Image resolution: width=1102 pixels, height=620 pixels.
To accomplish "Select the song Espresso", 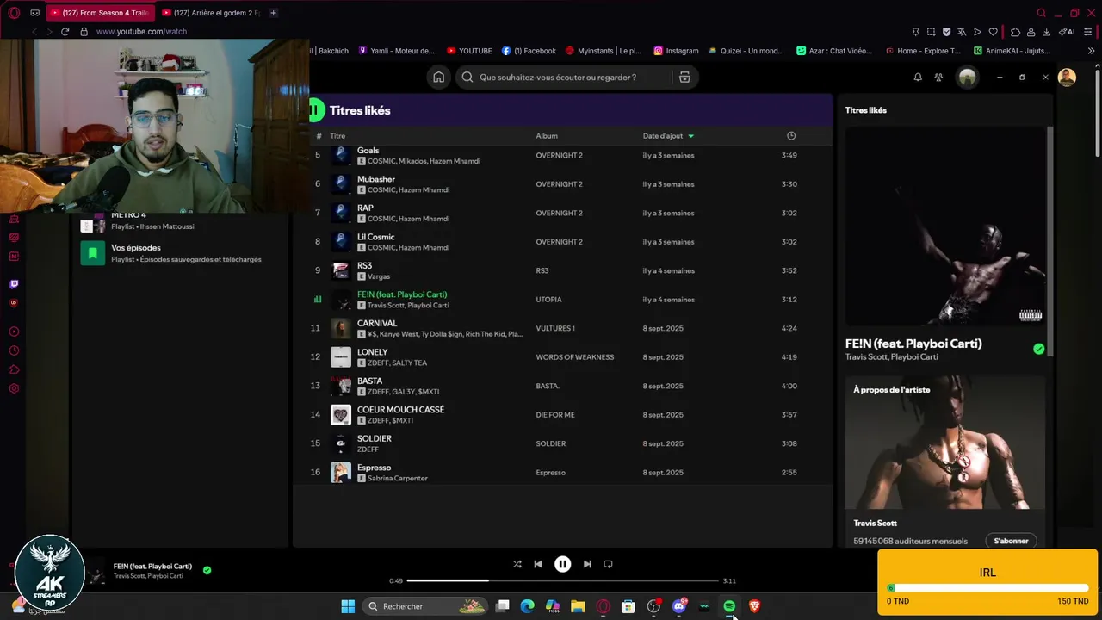I will pos(374,468).
